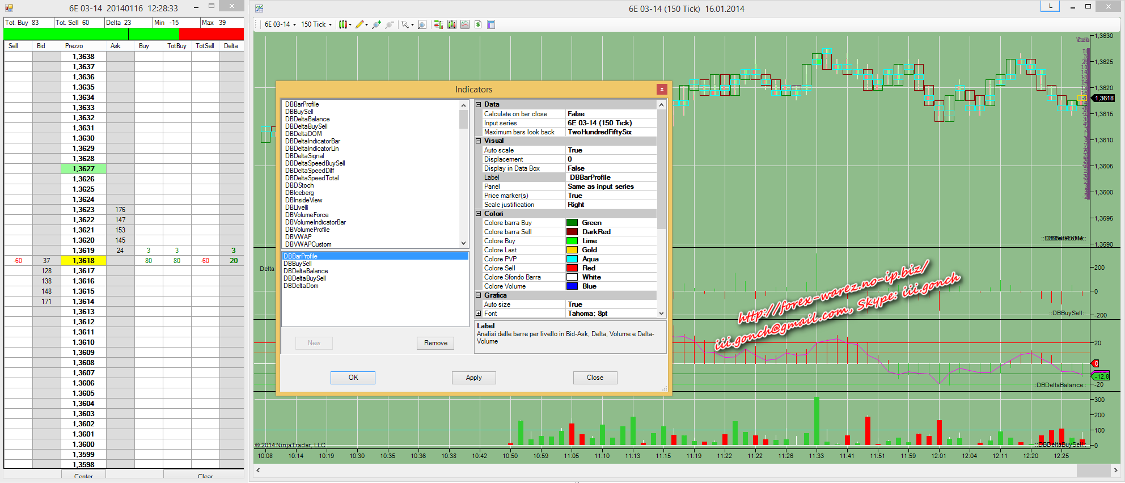The image size is (1125, 483).
Task: Open the Chart Trader toolbar icon
Action: pyautogui.click(x=438, y=24)
